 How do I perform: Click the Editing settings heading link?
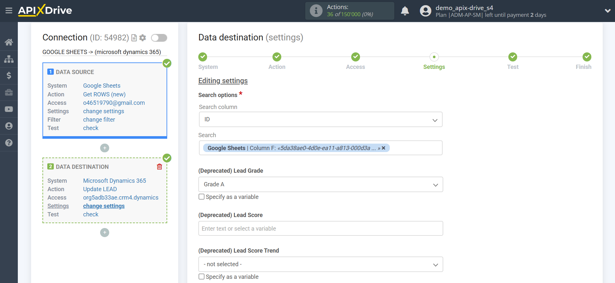(223, 81)
